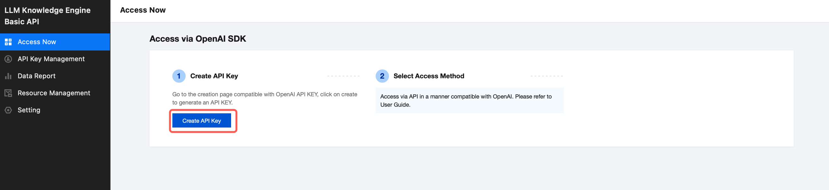This screenshot has height=190, width=829.
Task: Open API Key Management from sidebar text
Action: [51, 59]
